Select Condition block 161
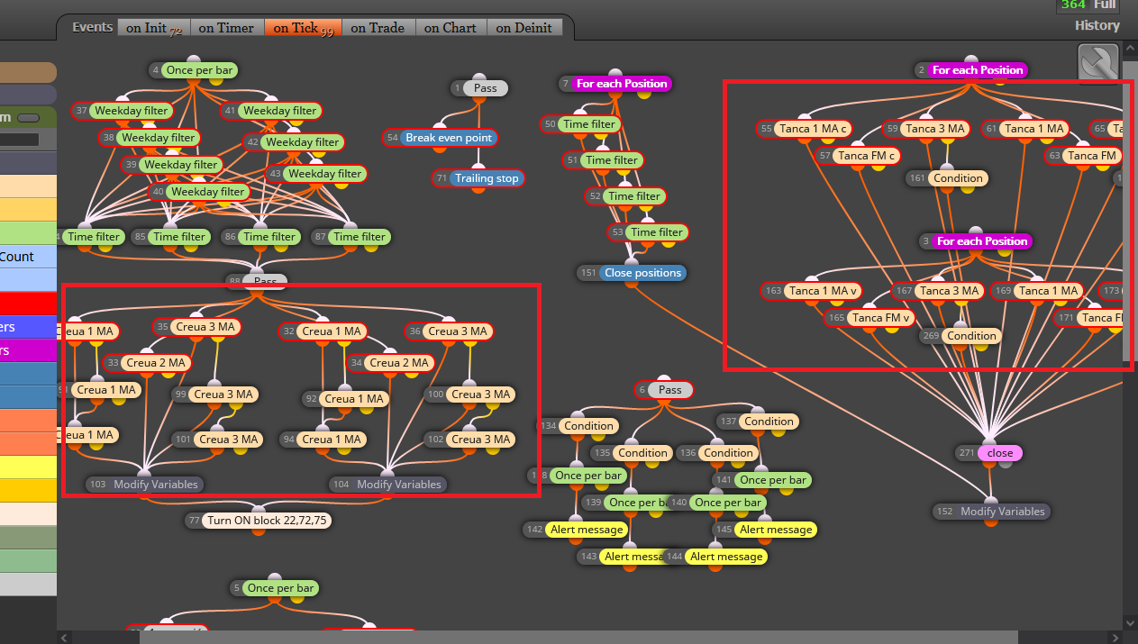Viewport: 1138px width, 644px height. (948, 178)
